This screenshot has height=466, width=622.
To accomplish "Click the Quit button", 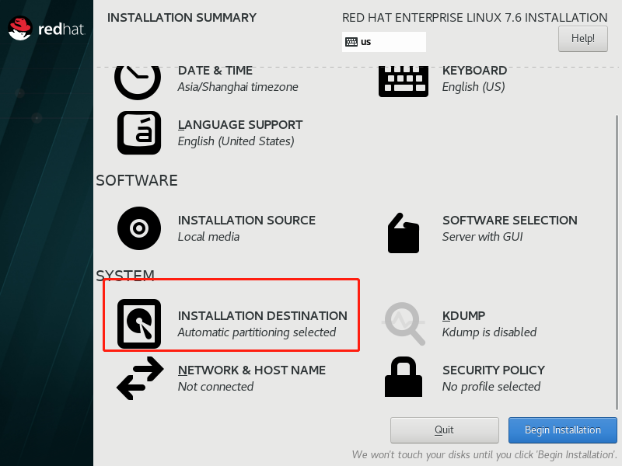I will pyautogui.click(x=444, y=430).
